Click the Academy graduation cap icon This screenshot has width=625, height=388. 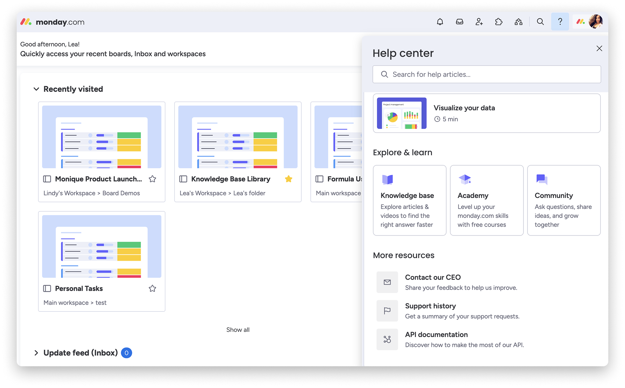(465, 179)
